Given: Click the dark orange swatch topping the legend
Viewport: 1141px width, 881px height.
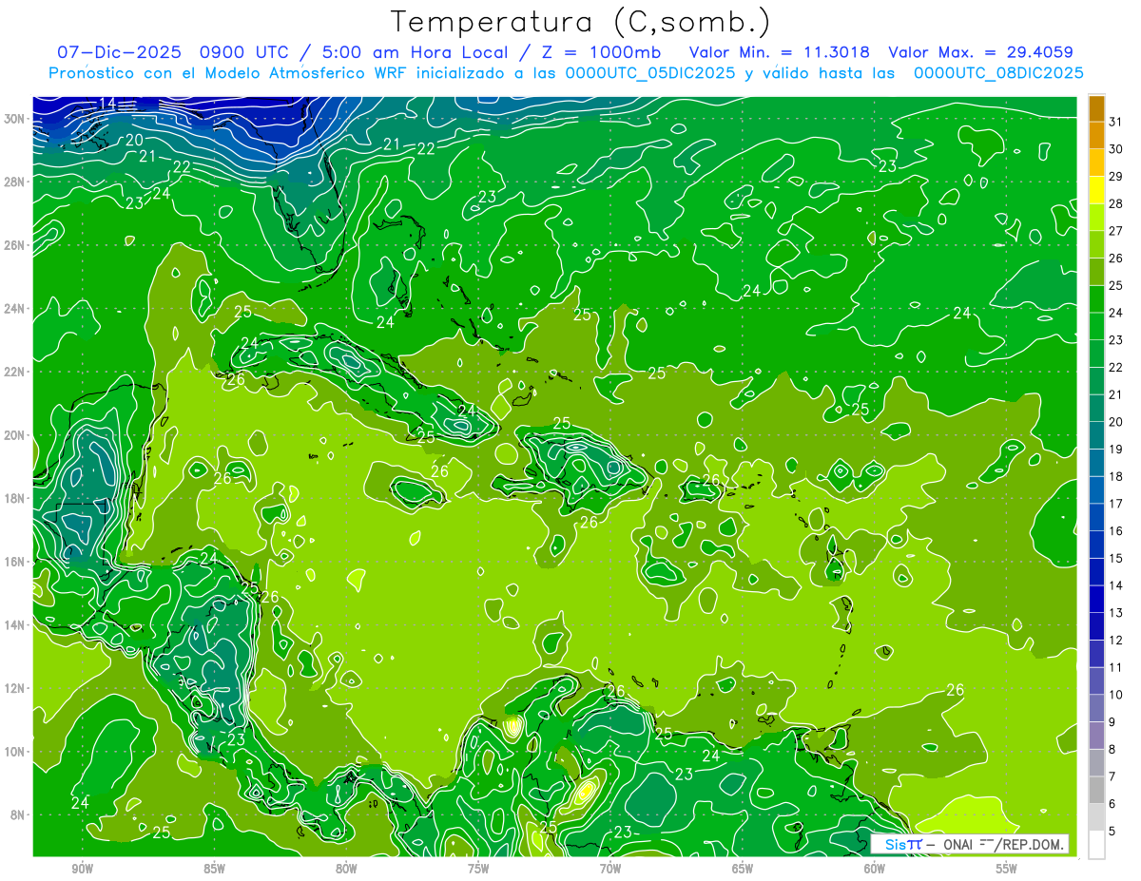Looking at the screenshot, I should pyautogui.click(x=1096, y=107).
